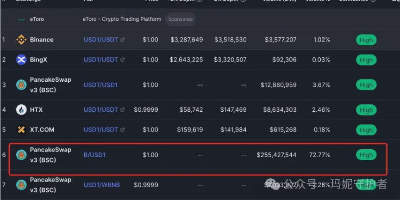The image size is (400, 200).
Task: Select the Binance exchange name
Action: [42, 40]
